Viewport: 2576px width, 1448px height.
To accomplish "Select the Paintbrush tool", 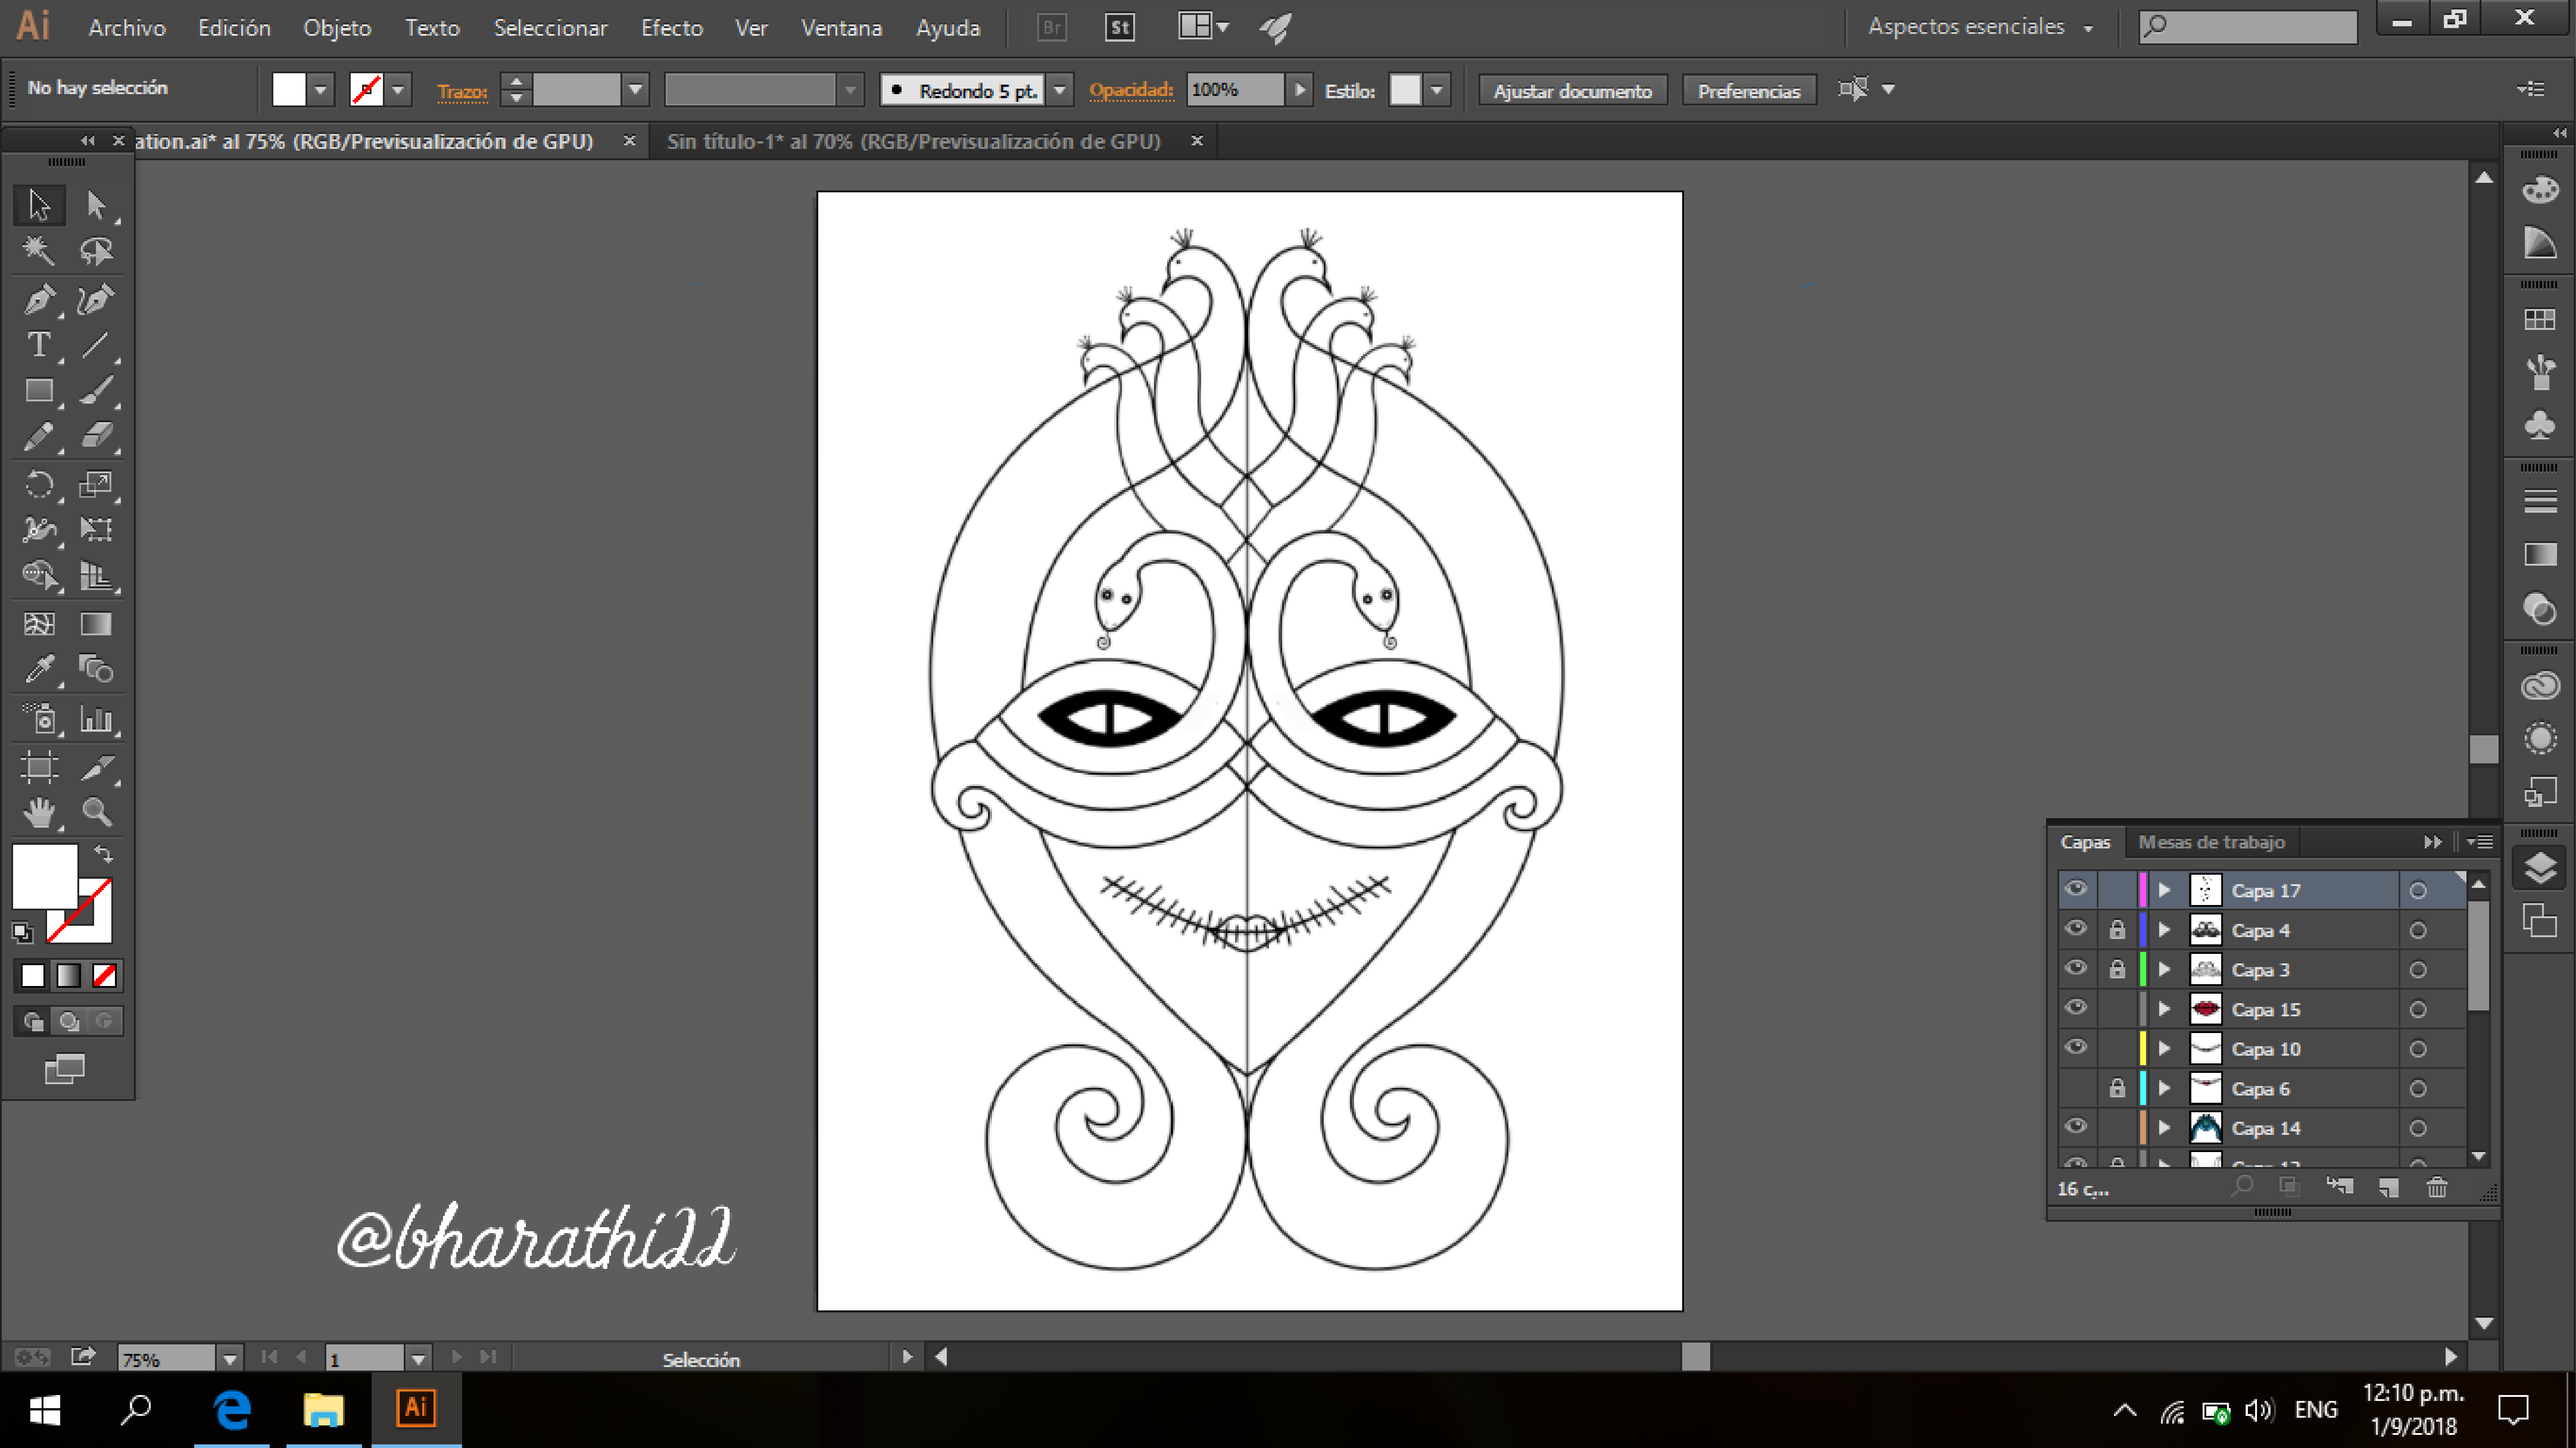I will click(96, 390).
